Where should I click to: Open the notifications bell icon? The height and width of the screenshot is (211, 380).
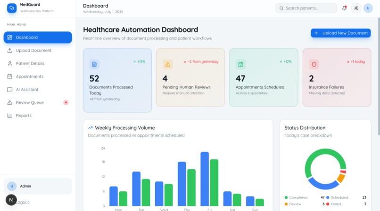point(344,8)
